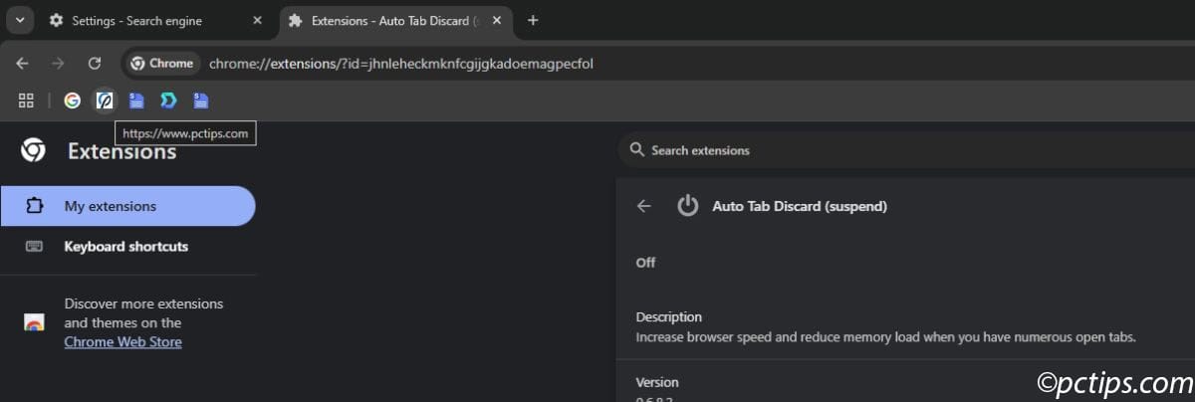Open the Google bookmark icon
1195x402 pixels.
[72, 100]
